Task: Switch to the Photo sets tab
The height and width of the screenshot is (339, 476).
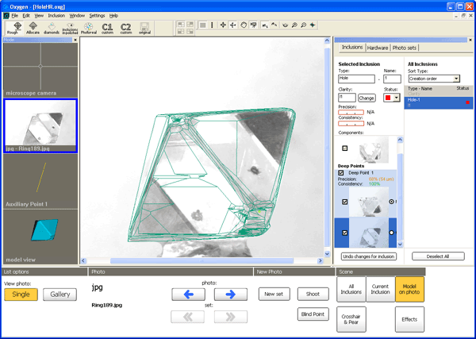Action: 406,48
